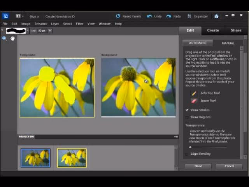Enable the Edge Blending checkbox

(187, 154)
